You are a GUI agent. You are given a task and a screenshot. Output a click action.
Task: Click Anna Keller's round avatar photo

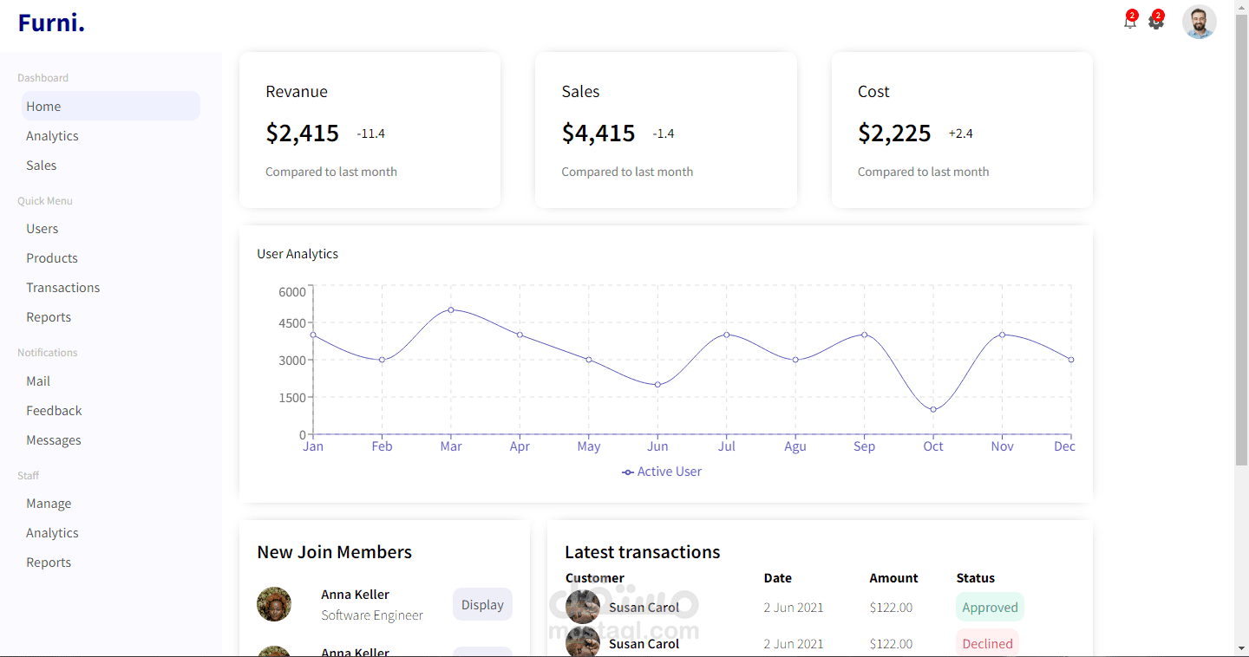tap(274, 604)
